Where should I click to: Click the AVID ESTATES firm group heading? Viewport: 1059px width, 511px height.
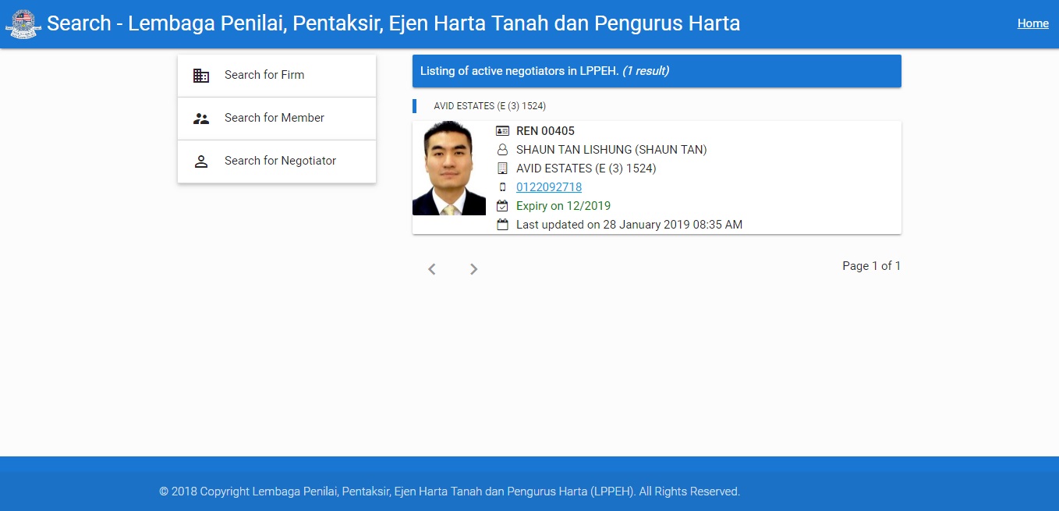[490, 106]
